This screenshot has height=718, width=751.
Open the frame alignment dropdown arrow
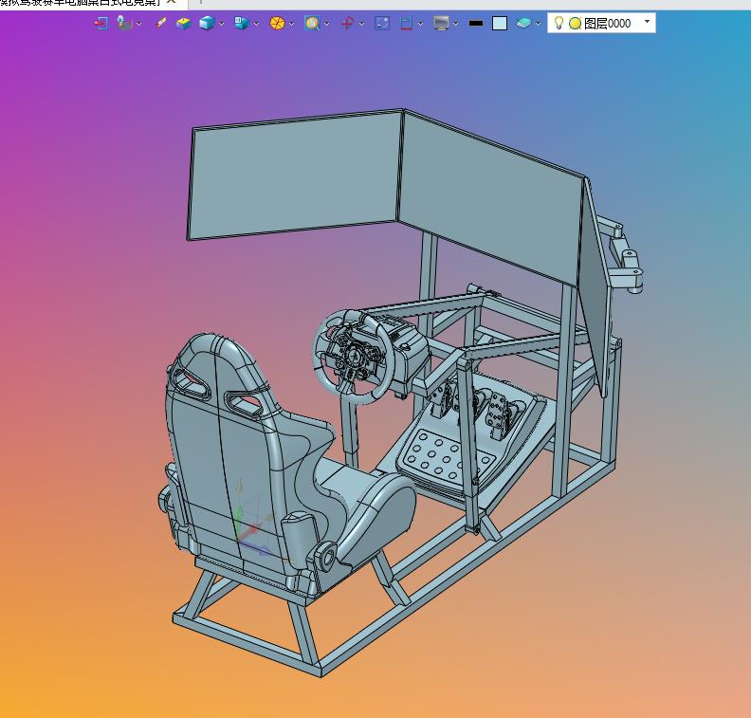coord(420,24)
